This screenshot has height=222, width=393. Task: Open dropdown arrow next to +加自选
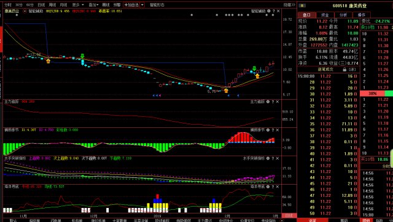[x=142, y=5]
